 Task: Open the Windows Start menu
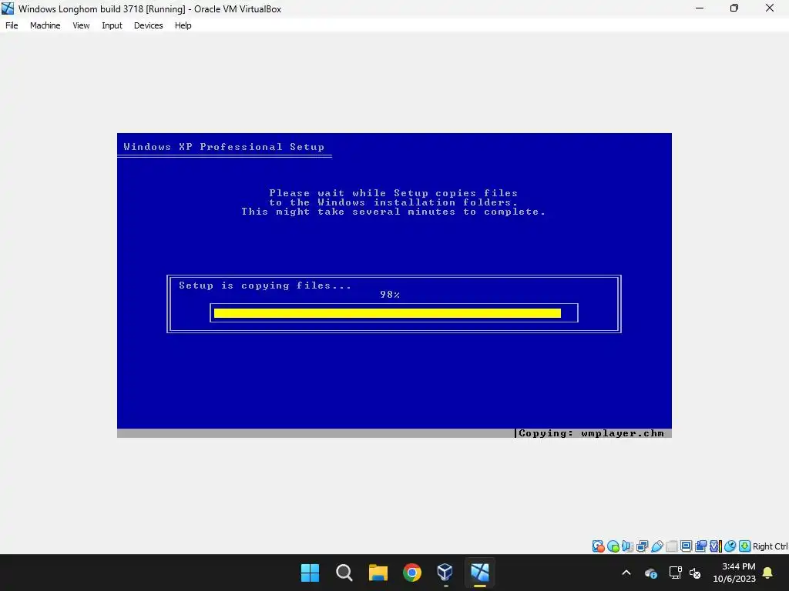click(x=310, y=573)
